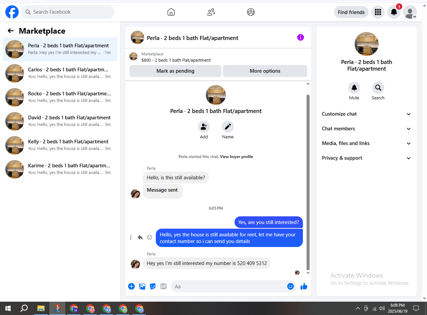
Task: Attach a file with the photo icon
Action: coord(142,286)
